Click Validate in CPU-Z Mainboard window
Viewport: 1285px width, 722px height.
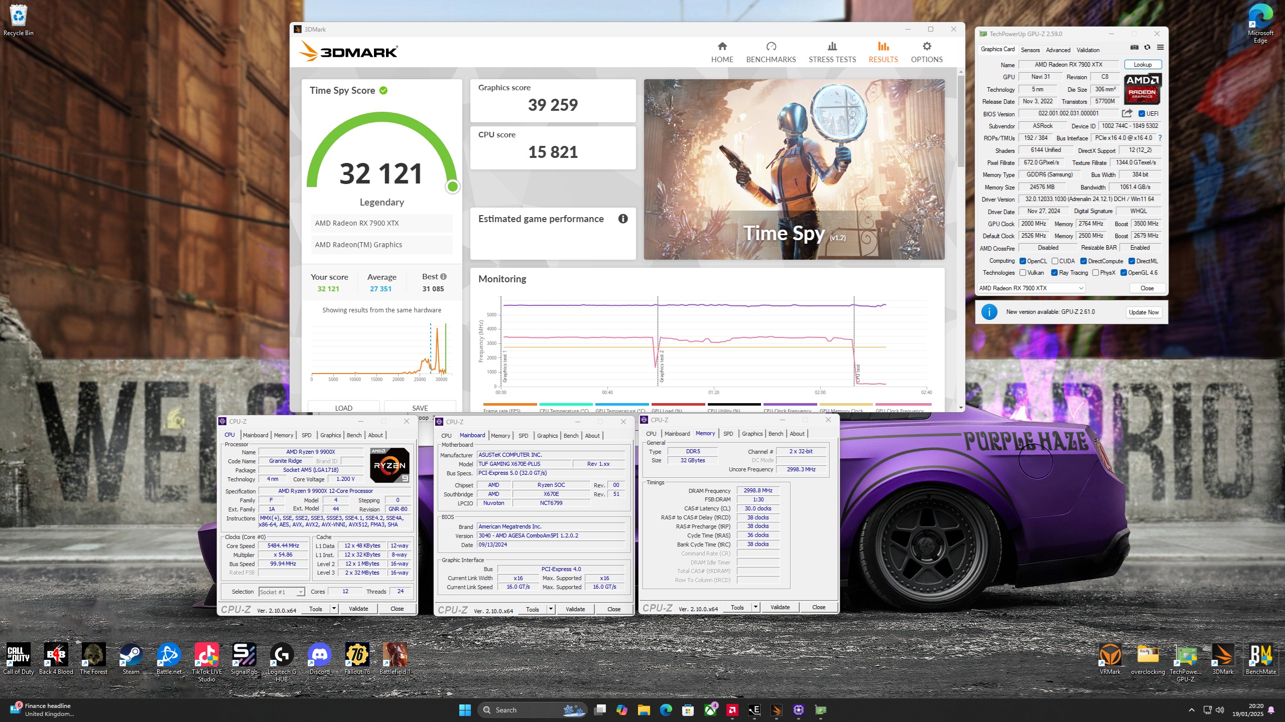pos(575,609)
